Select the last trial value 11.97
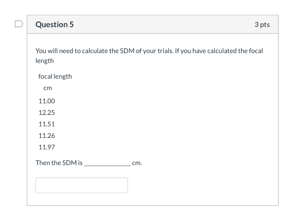 click(x=47, y=147)
